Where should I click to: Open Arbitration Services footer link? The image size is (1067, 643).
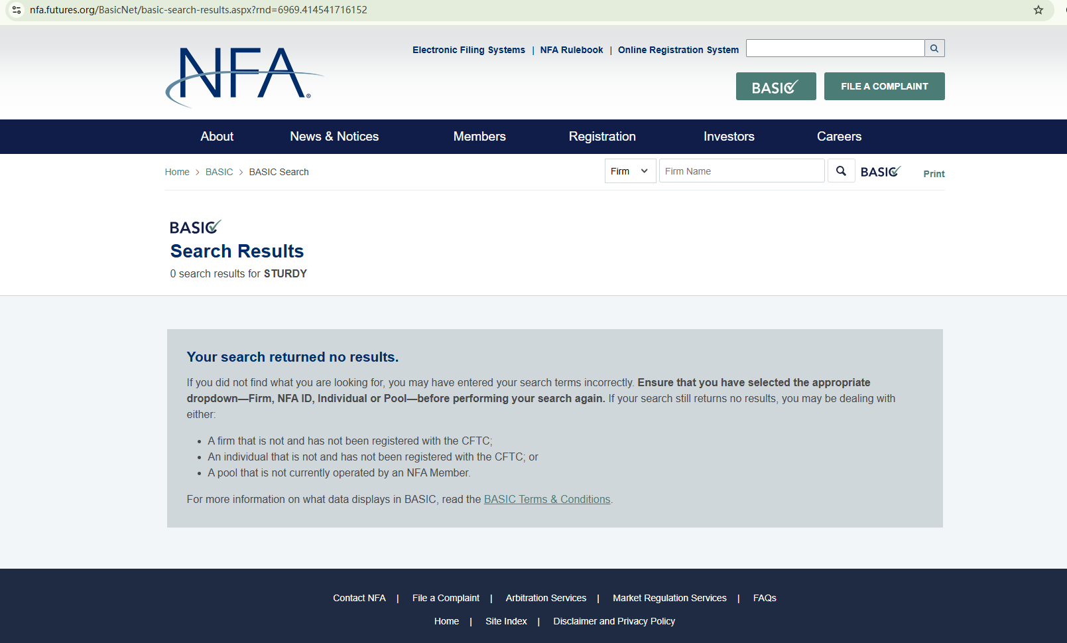[546, 598]
